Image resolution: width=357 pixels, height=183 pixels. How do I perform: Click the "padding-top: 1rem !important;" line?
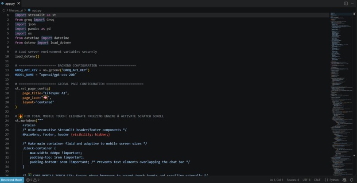(57, 157)
